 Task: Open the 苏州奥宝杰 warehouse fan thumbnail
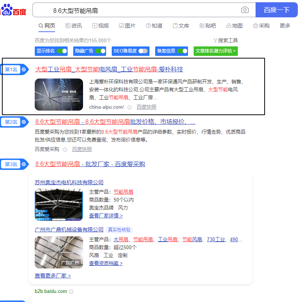tap(59, 205)
